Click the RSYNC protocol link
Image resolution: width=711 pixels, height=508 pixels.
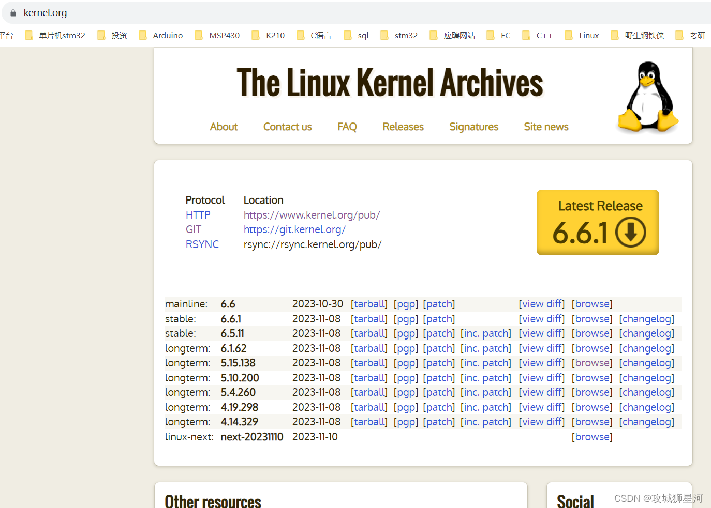[202, 244]
